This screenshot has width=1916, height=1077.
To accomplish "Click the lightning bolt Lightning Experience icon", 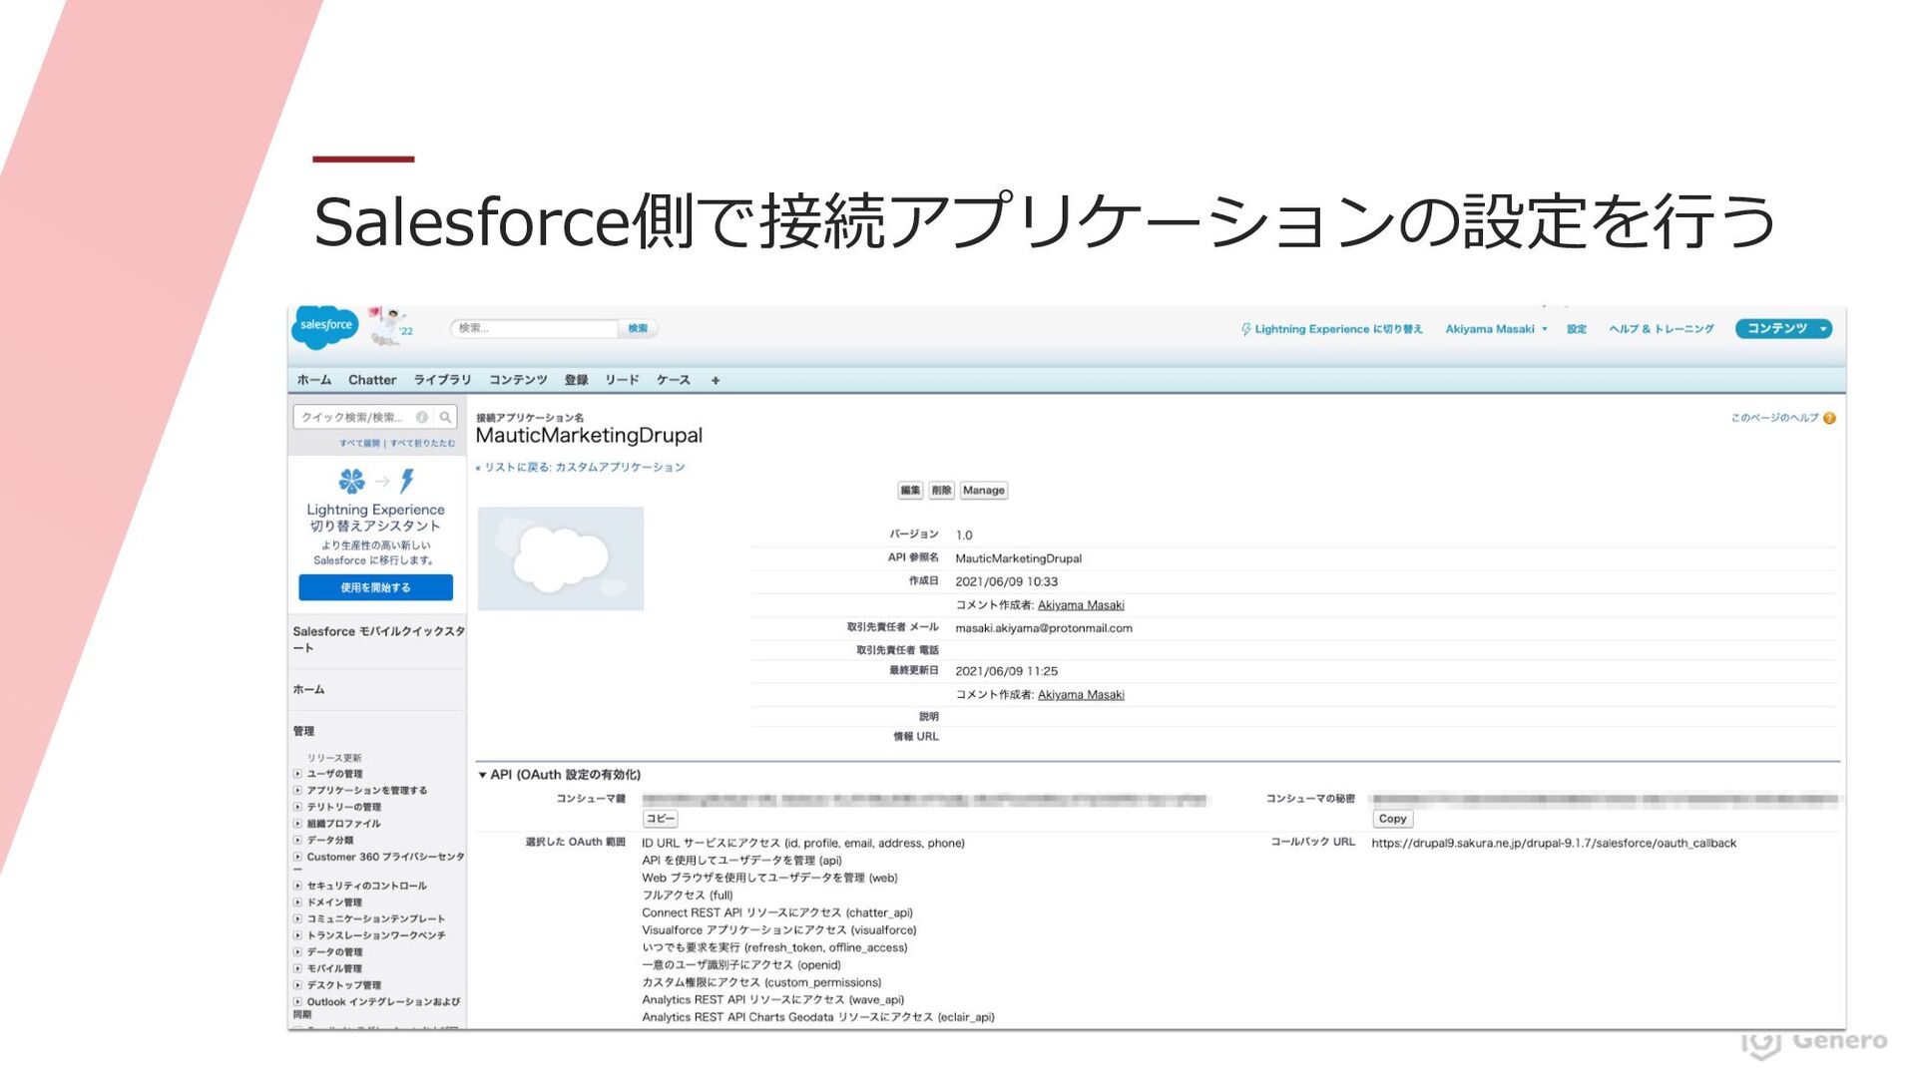I will (1246, 329).
